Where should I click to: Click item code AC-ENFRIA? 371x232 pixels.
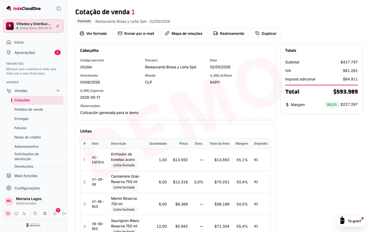click(x=98, y=160)
